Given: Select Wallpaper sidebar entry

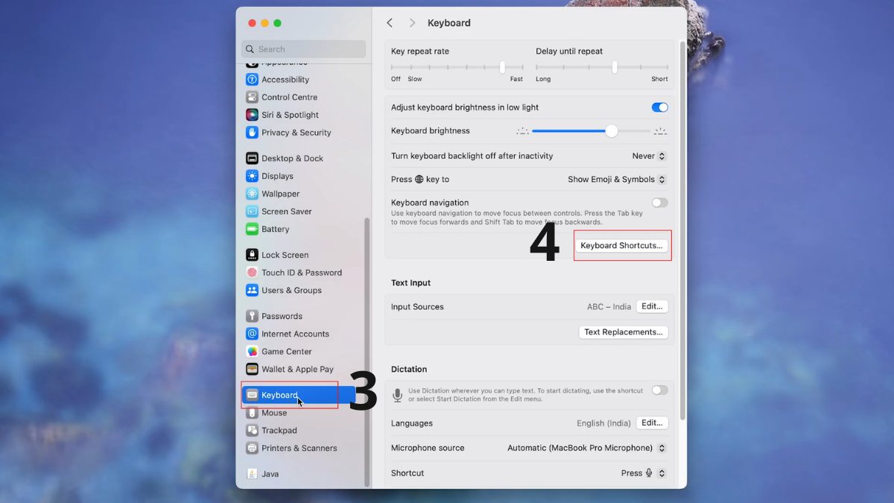Looking at the screenshot, I should click(x=281, y=194).
